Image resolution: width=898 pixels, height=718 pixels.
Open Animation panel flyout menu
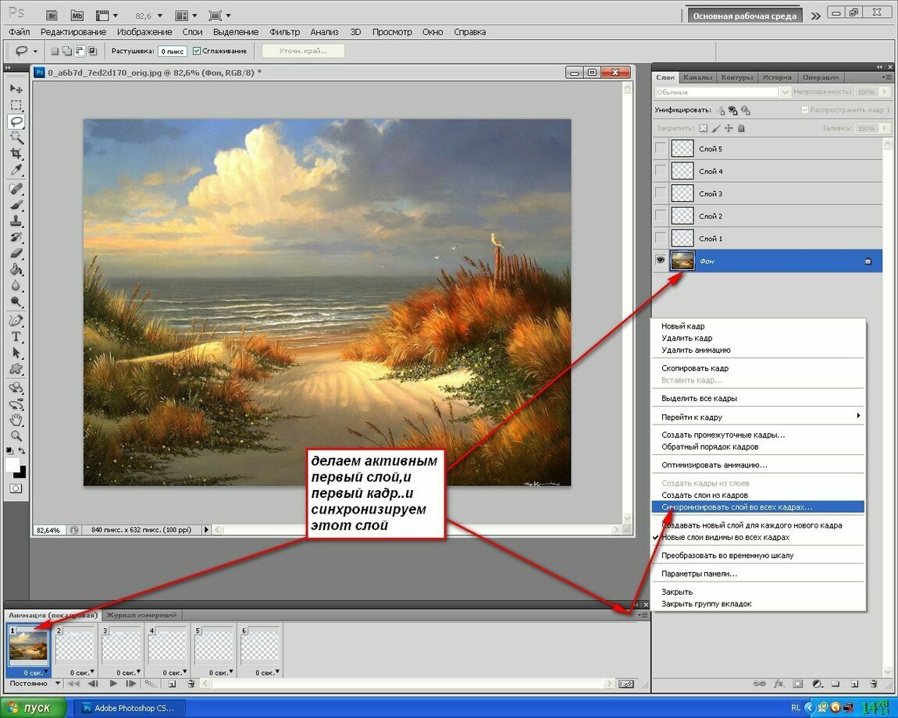point(643,615)
